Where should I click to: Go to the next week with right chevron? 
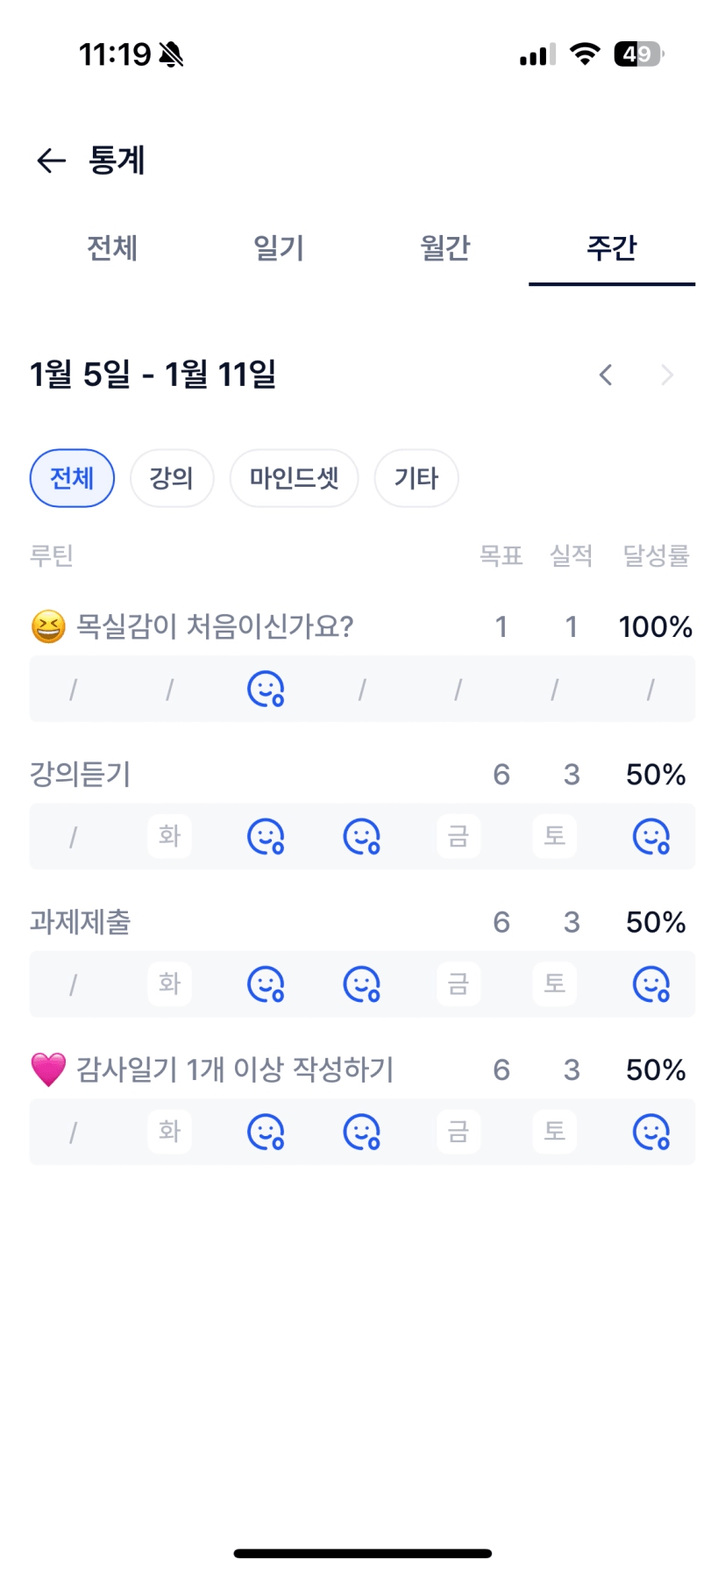coord(667,375)
